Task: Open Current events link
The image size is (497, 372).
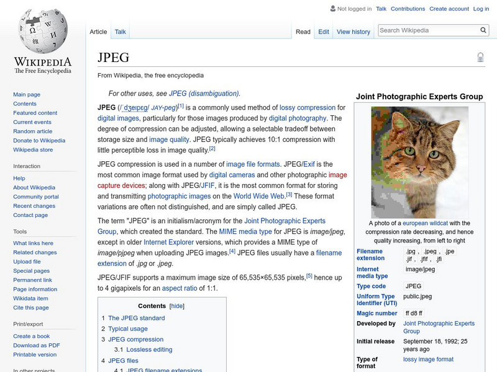Action: (x=32, y=122)
